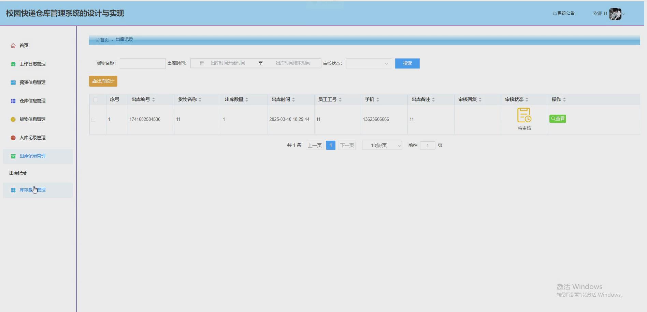Open the 审核状态 dropdown
The width and height of the screenshot is (647, 312).
(368, 63)
